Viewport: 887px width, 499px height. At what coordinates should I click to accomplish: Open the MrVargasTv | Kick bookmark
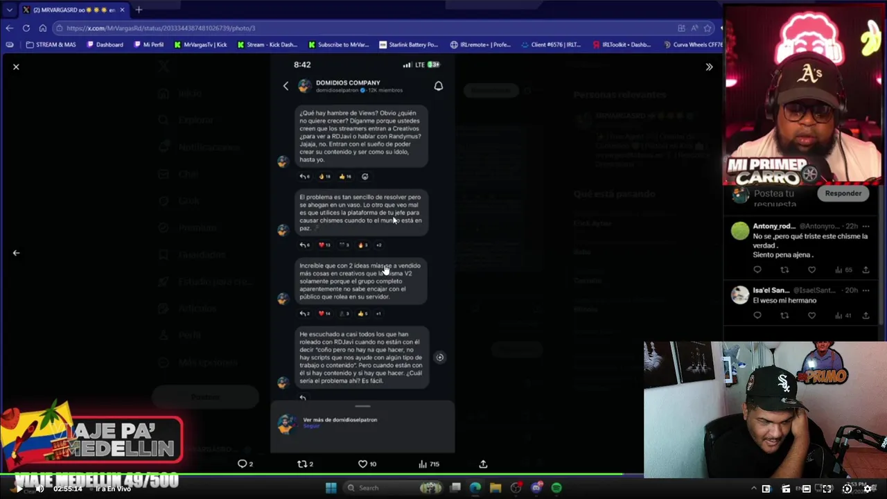pyautogui.click(x=200, y=44)
